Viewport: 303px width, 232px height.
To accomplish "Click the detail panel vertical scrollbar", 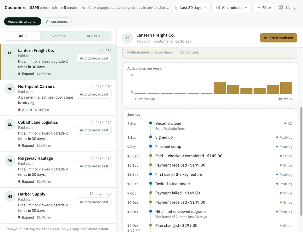I will tap(301, 162).
